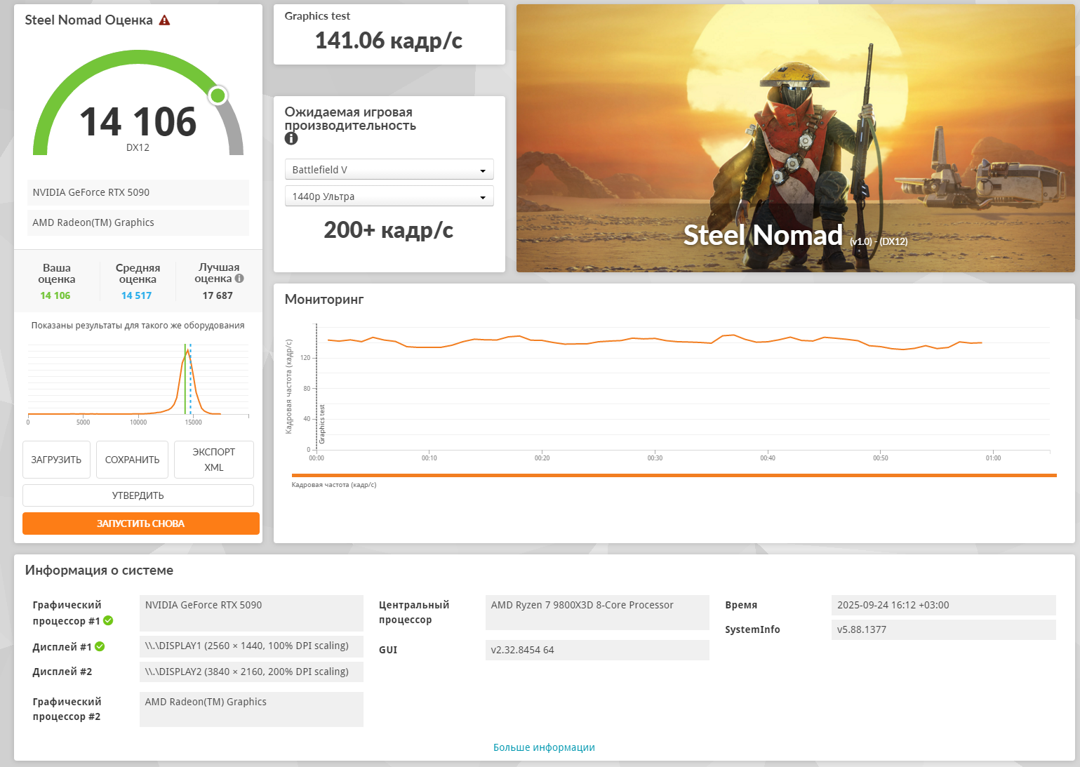Click the green checkmark beside Дисплей #1
This screenshot has height=767, width=1080.
[x=100, y=646]
